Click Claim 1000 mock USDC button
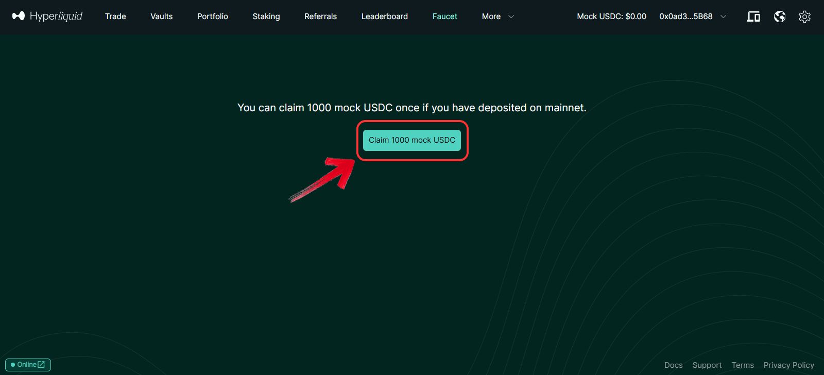Screen dimensions: 824x375 pyautogui.click(x=412, y=140)
